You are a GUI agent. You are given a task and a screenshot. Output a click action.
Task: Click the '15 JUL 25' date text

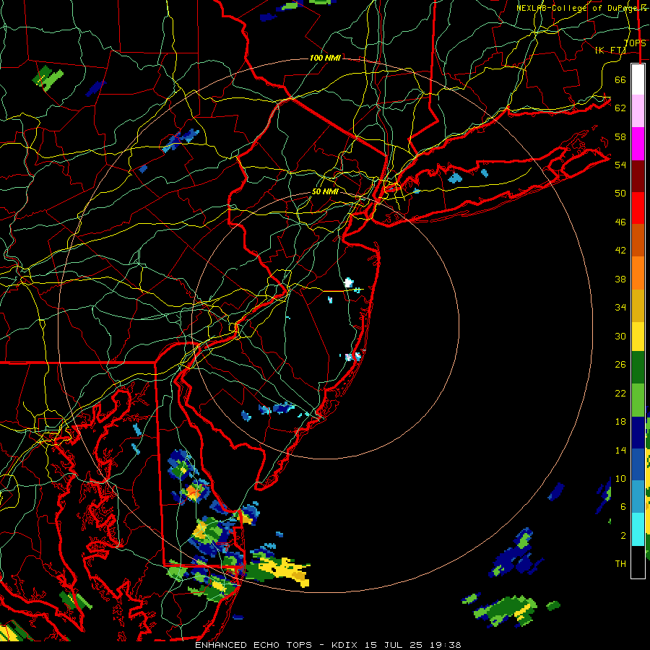point(395,645)
